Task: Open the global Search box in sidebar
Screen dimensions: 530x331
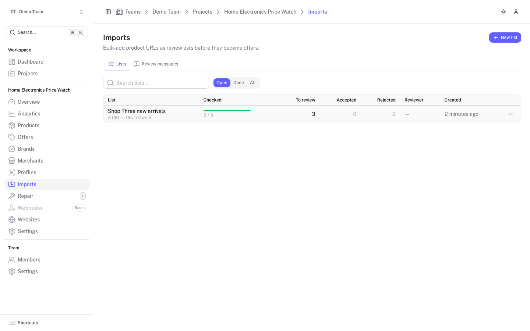Action: (47, 32)
